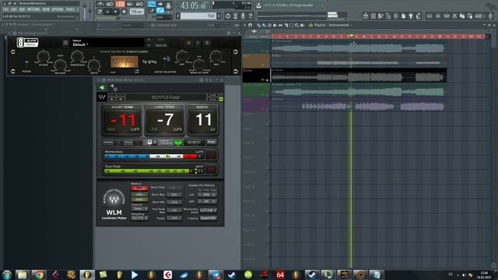Open the OPTIONS menu
Image resolution: width=498 pixels, height=280 pixels.
pyautogui.click(x=58, y=9)
